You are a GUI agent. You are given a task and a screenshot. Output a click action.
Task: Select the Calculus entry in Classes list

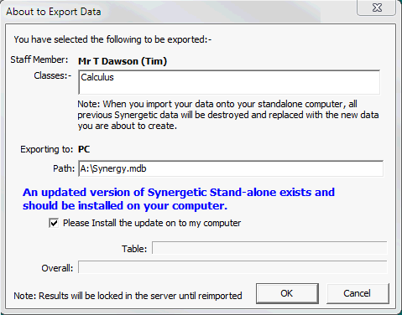(97, 77)
